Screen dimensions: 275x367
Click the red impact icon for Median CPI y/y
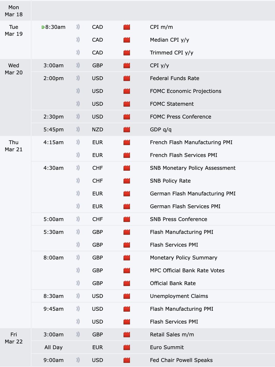click(127, 40)
